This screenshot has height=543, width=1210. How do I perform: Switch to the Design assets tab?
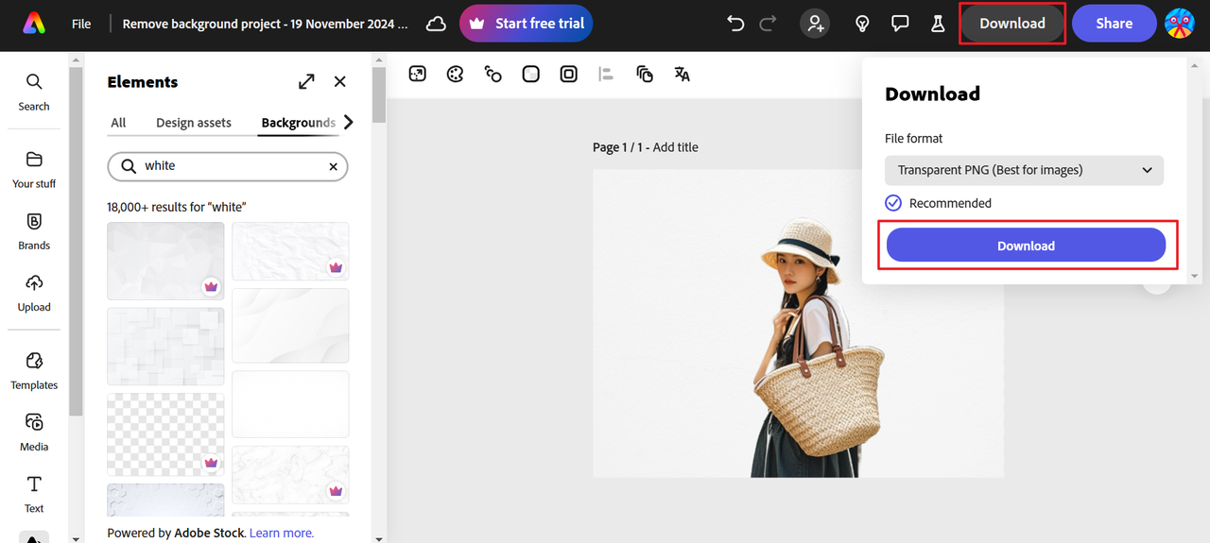point(194,123)
